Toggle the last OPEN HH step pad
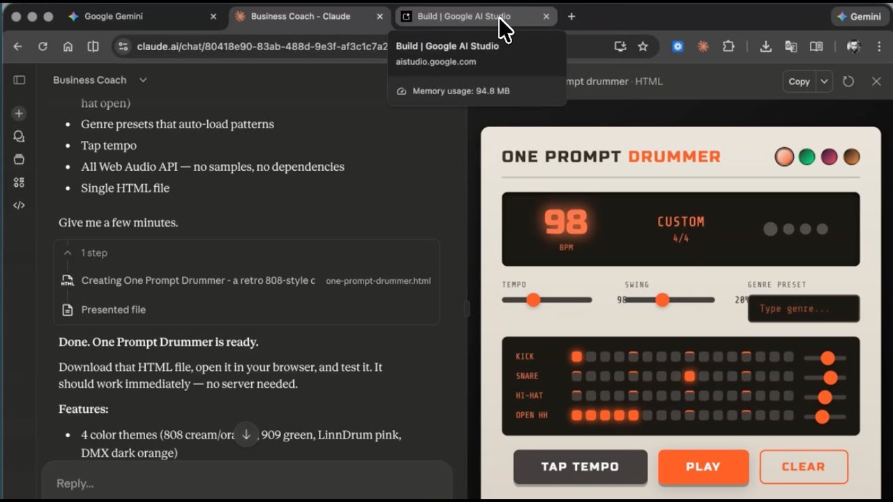This screenshot has height=502, width=893. point(788,415)
